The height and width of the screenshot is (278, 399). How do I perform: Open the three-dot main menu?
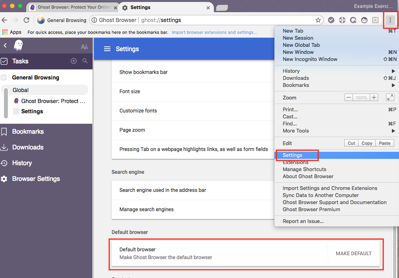pos(390,20)
